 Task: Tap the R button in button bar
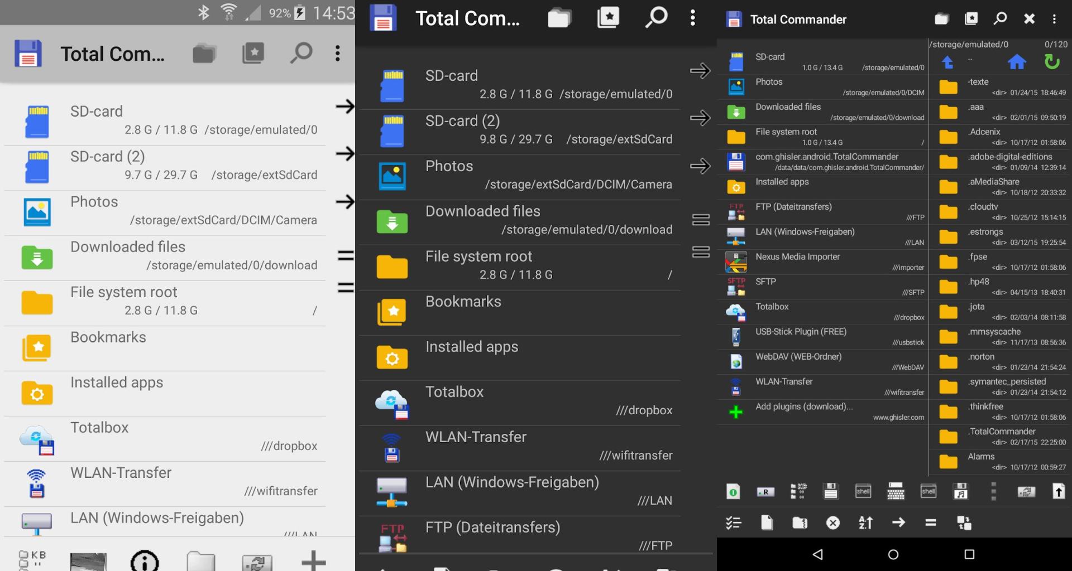(765, 492)
